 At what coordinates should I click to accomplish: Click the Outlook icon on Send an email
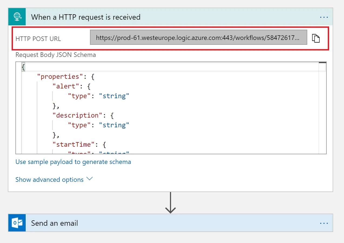pyautogui.click(x=17, y=223)
